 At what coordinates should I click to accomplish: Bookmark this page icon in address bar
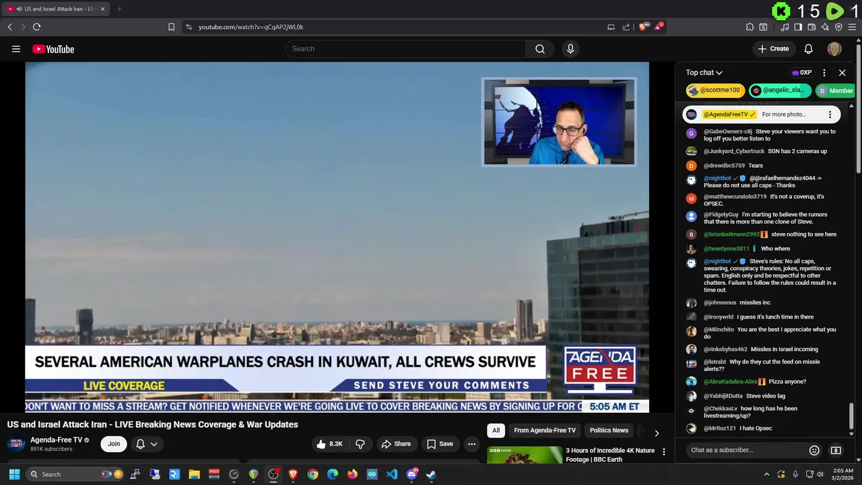tap(171, 27)
